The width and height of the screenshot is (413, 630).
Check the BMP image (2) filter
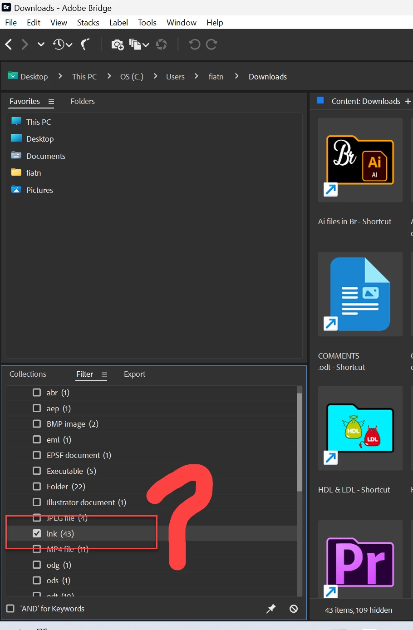(x=37, y=423)
